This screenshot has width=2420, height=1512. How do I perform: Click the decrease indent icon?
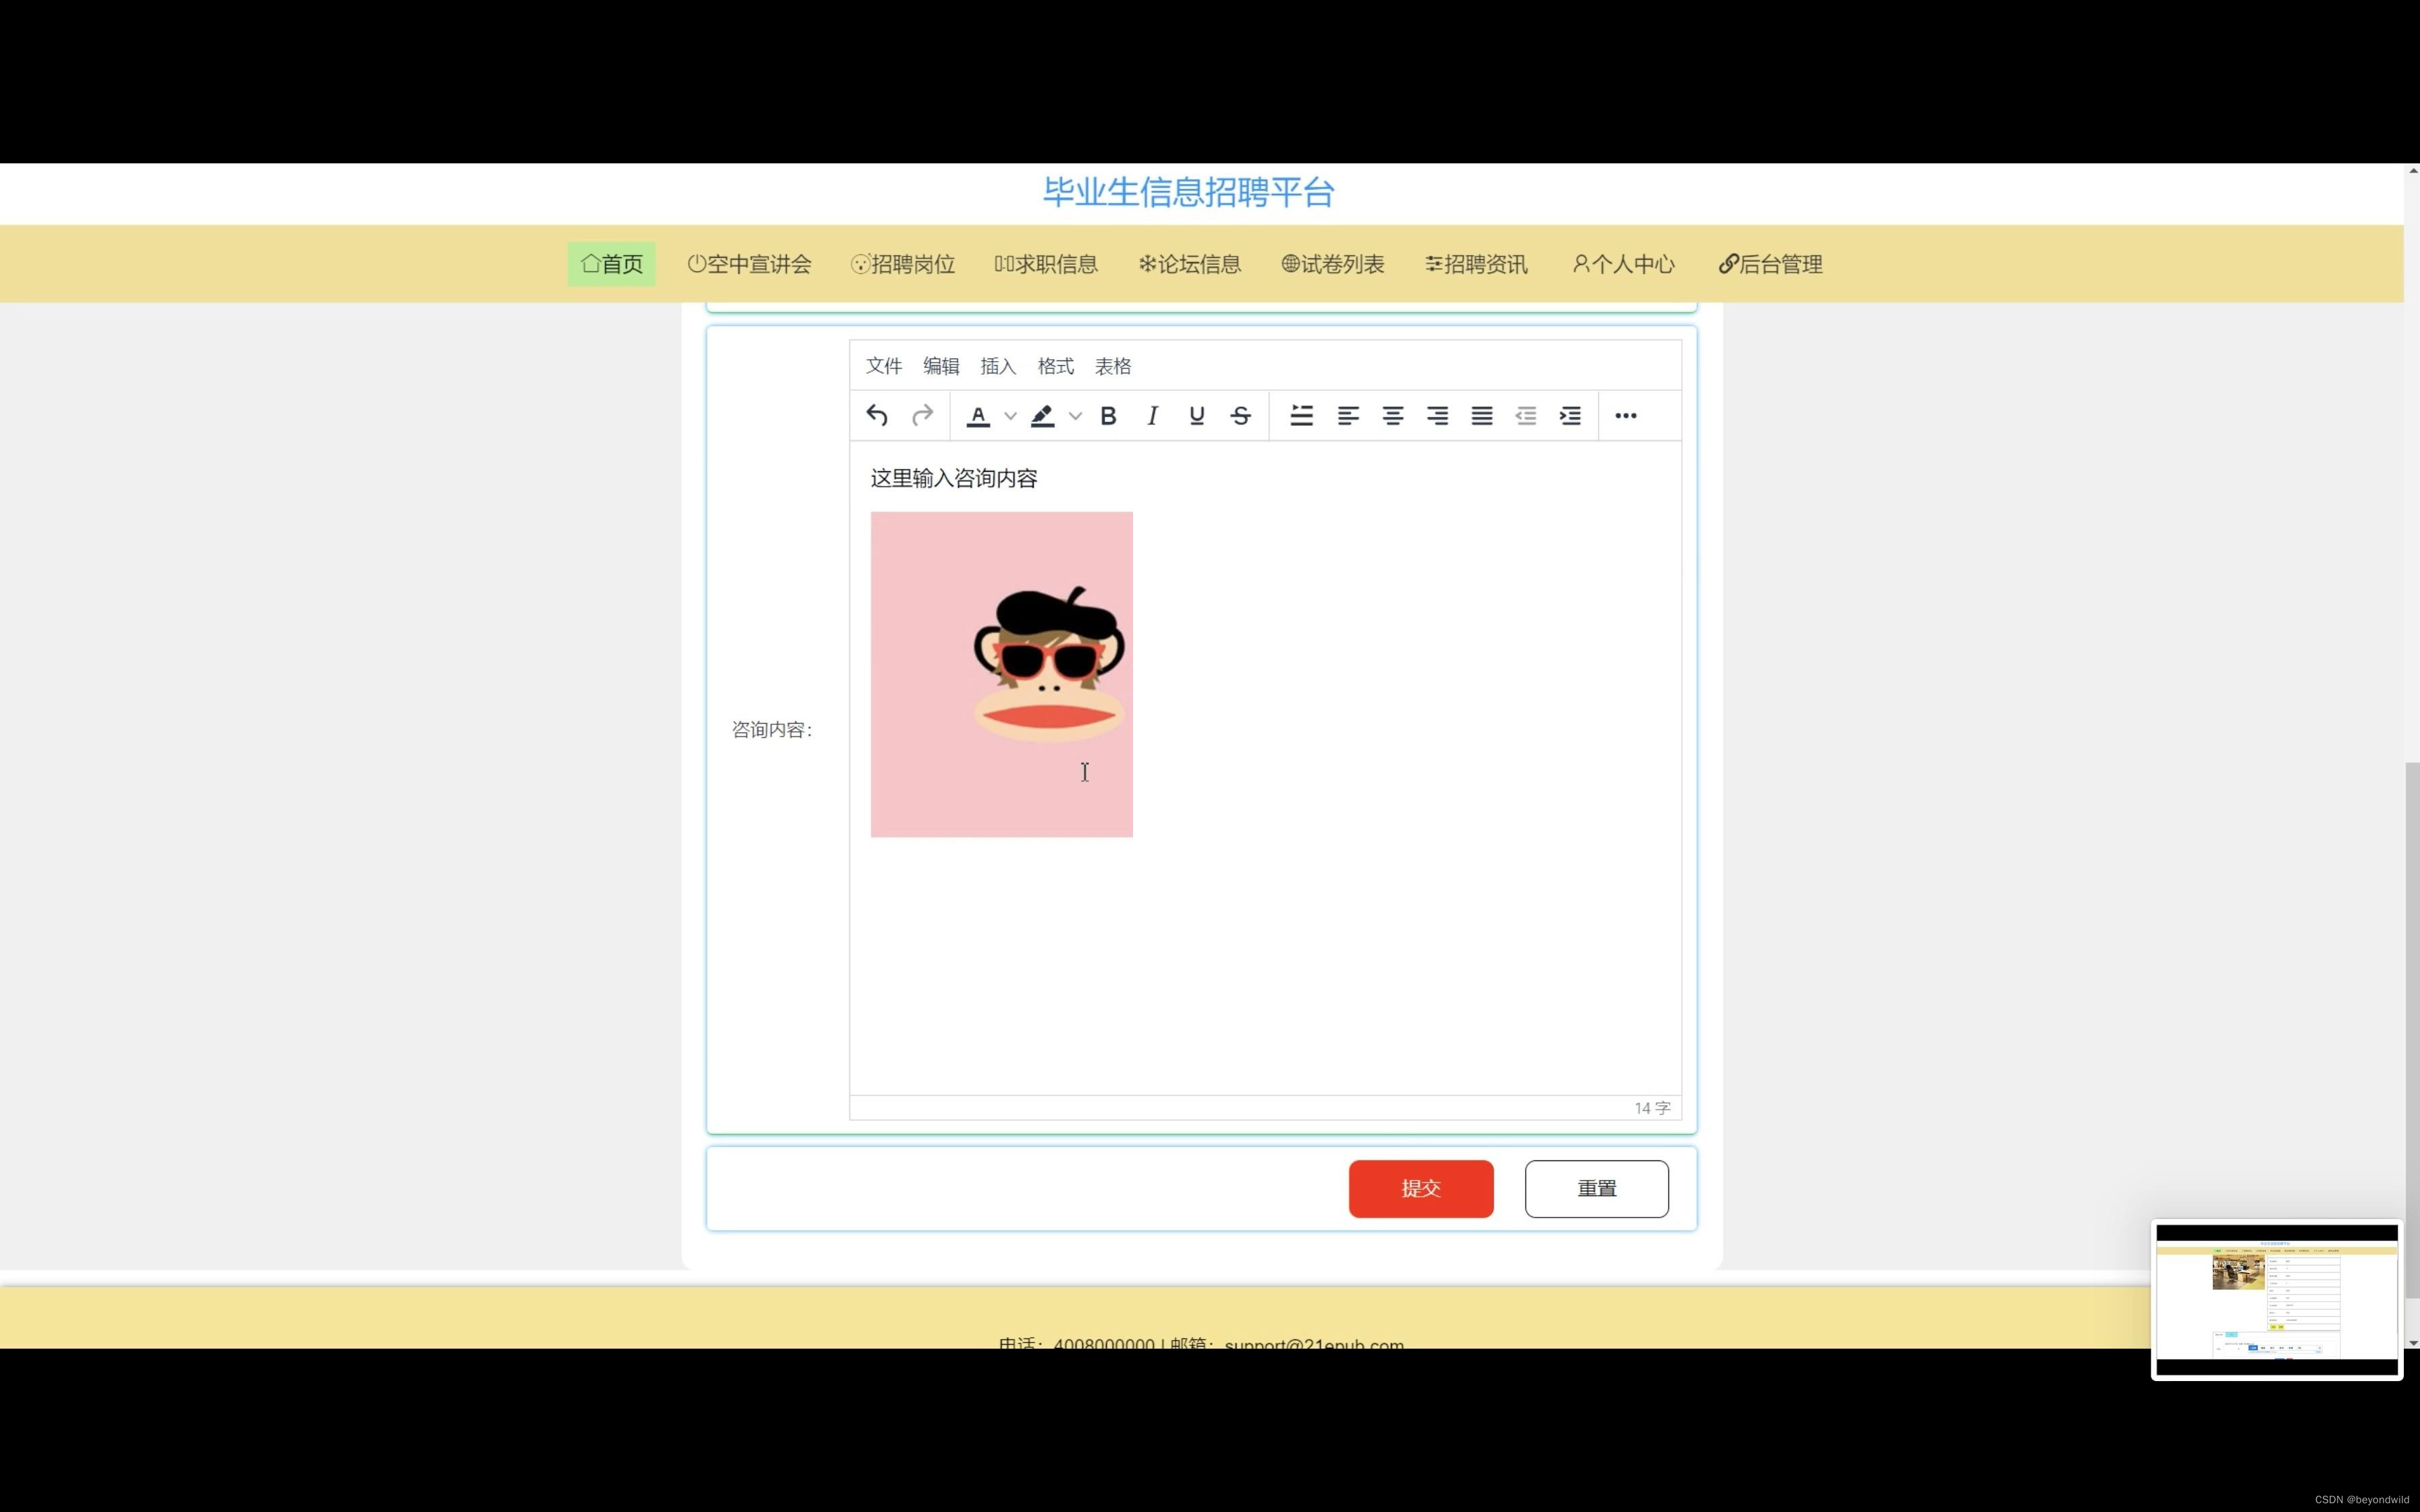click(x=1526, y=415)
